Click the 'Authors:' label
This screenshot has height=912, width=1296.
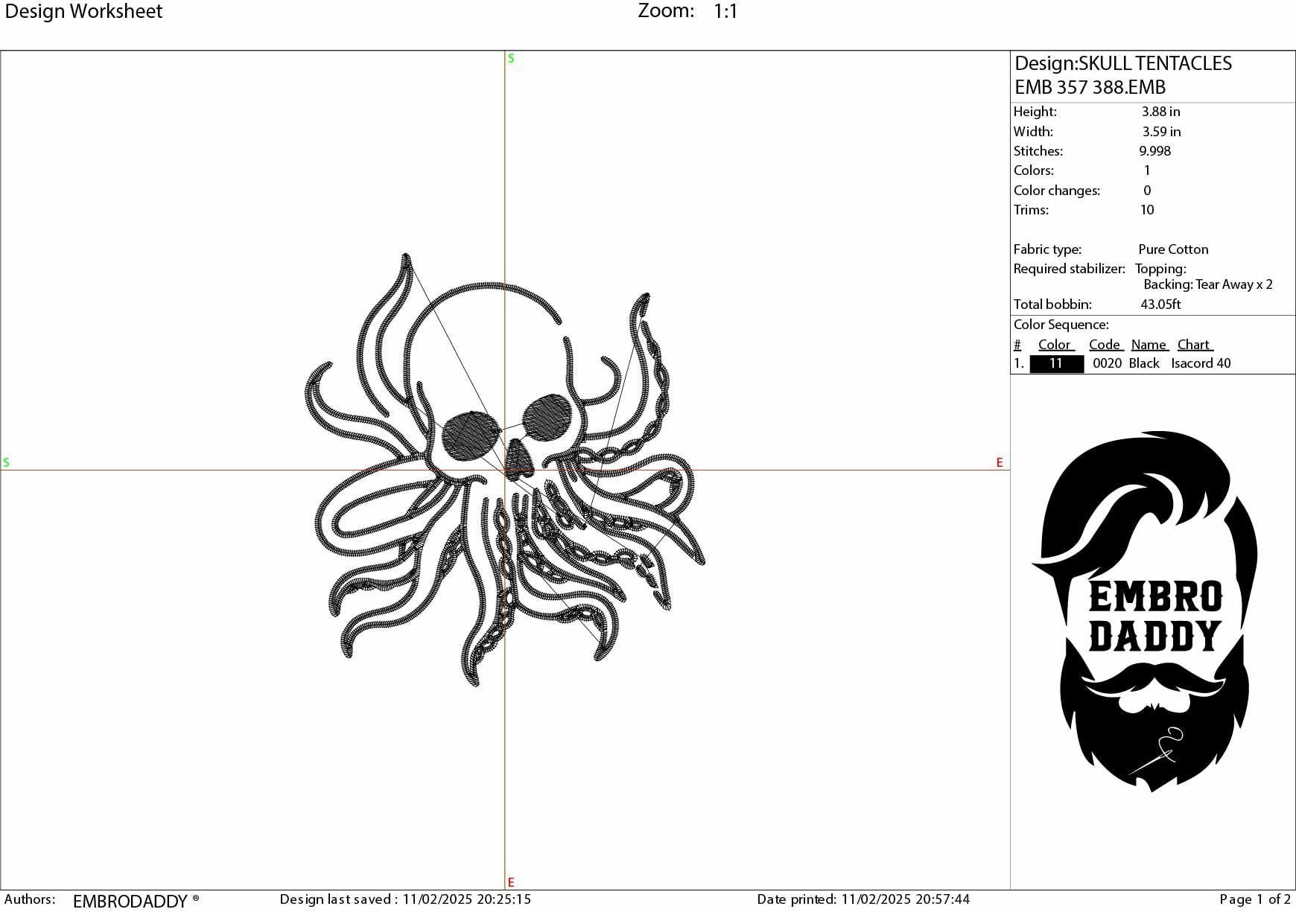(30, 899)
